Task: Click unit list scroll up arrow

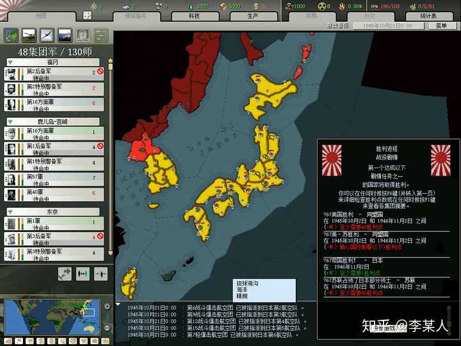Action: point(111,60)
